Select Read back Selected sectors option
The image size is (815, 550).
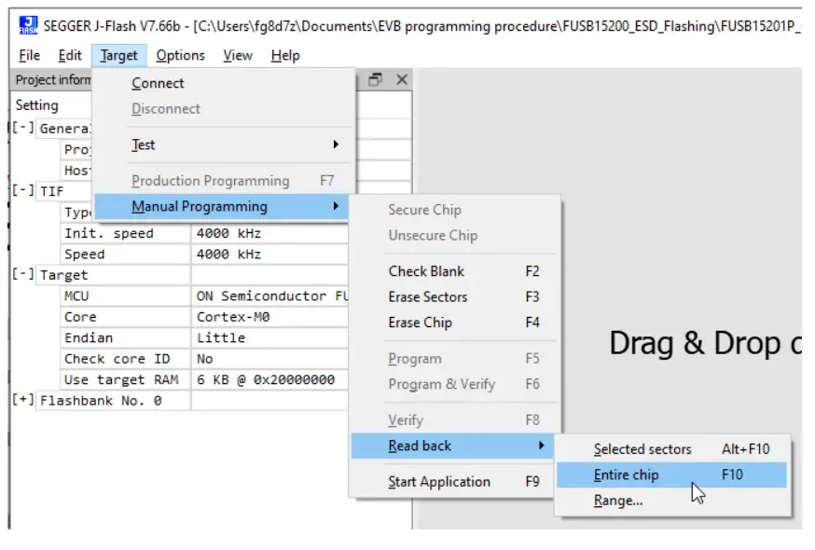(x=672, y=449)
